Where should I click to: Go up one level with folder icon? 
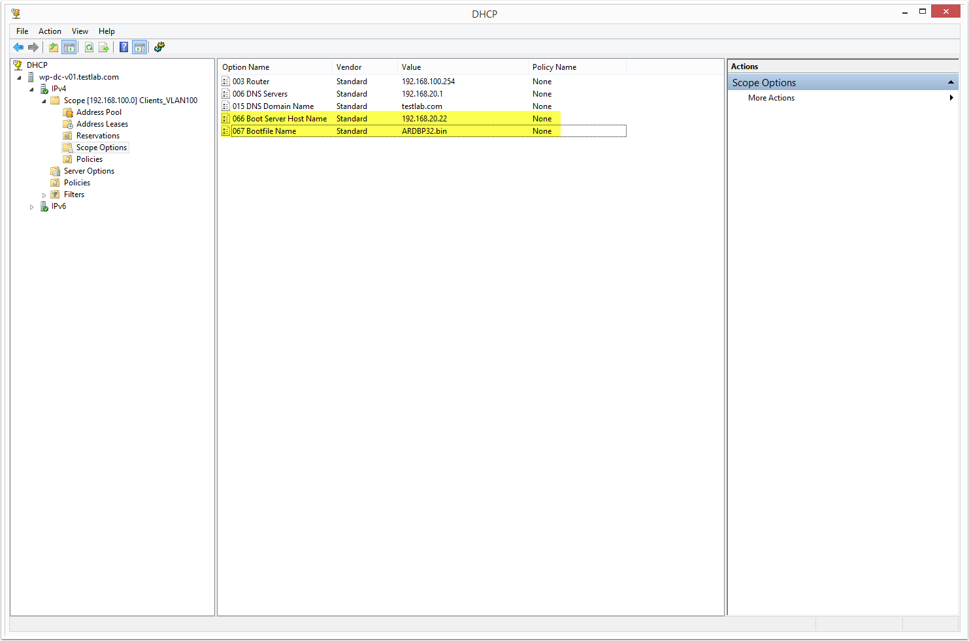pyautogui.click(x=54, y=47)
